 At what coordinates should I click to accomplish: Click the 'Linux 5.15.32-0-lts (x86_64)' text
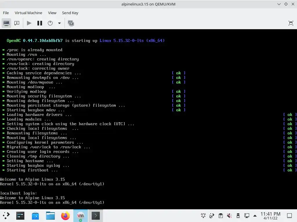132,40
